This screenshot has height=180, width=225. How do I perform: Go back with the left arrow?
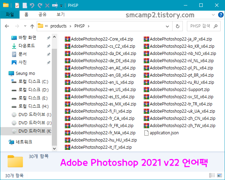tap(7, 26)
